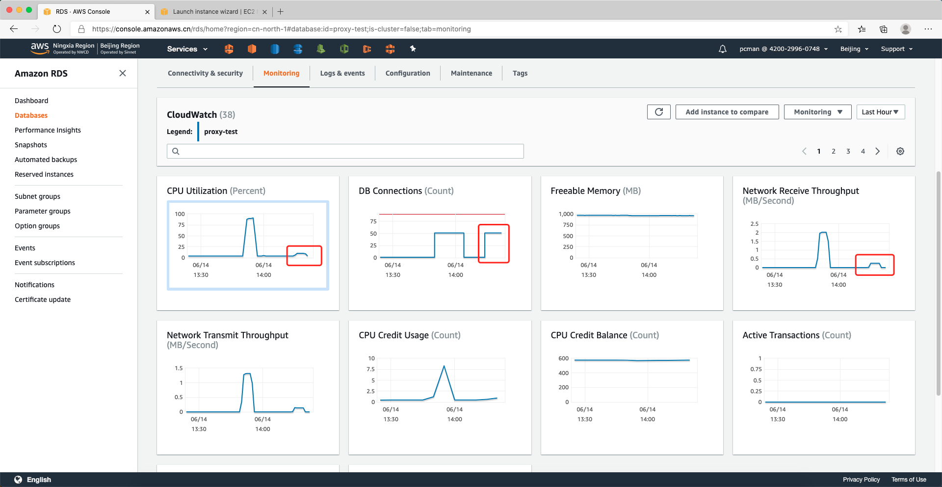Click the AWS logo home icon
Viewport: 942px width, 487px height.
(x=39, y=48)
